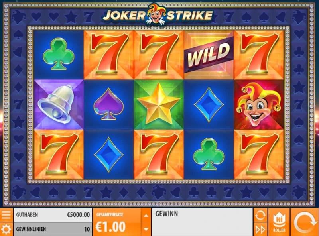Click the Joker Strike logo
The image size is (319, 236).
pos(158,14)
